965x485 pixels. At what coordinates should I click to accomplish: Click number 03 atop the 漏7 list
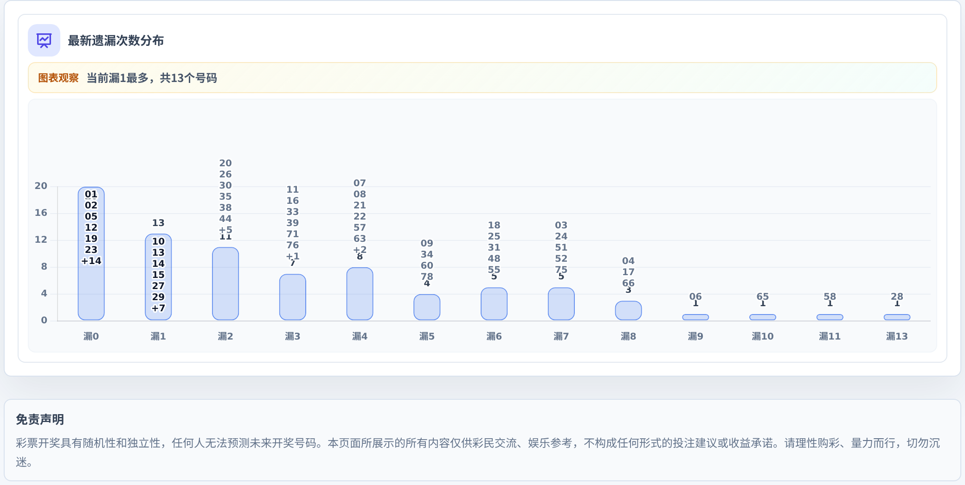point(561,225)
